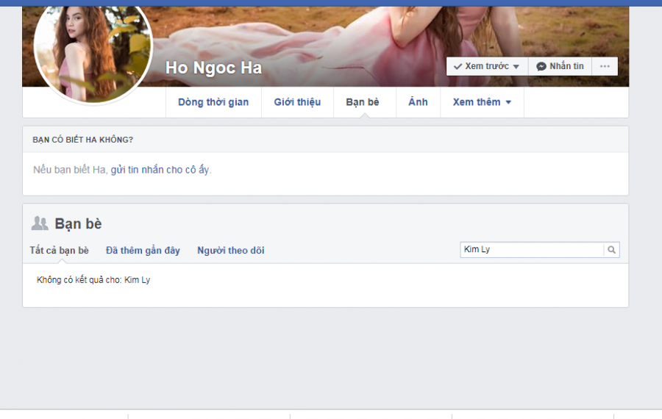The height and width of the screenshot is (419, 662).
Task: View the Người theo dõi list
Action: pyautogui.click(x=230, y=250)
